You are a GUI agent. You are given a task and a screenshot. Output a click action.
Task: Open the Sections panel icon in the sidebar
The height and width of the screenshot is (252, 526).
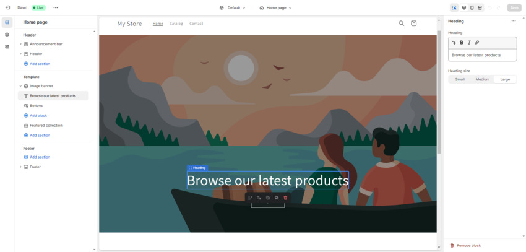(7, 22)
